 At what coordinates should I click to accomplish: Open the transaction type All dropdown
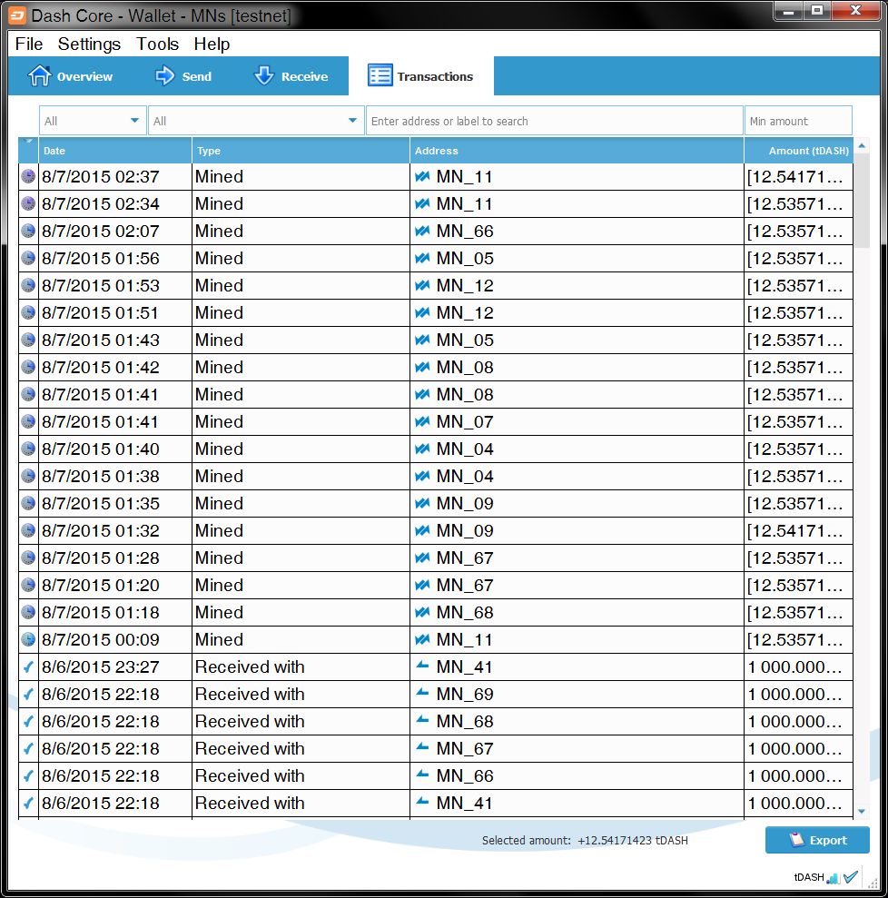point(256,121)
